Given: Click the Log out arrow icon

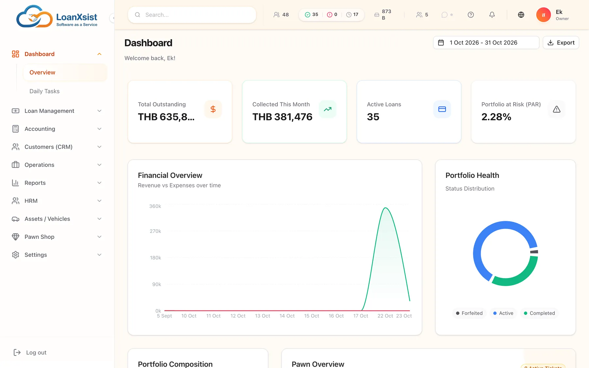Looking at the screenshot, I should tap(17, 352).
